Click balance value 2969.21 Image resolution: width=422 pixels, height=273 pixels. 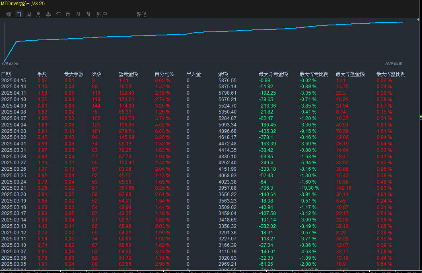click(x=227, y=264)
